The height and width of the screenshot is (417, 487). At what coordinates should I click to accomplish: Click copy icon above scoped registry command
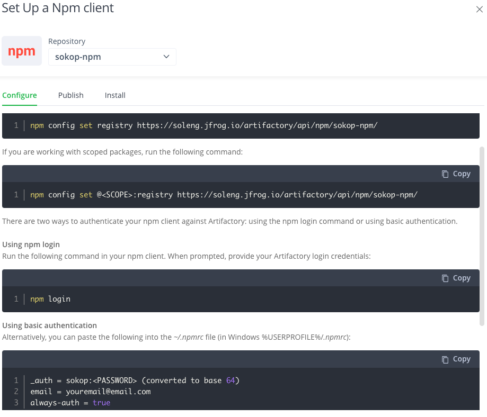click(x=445, y=174)
